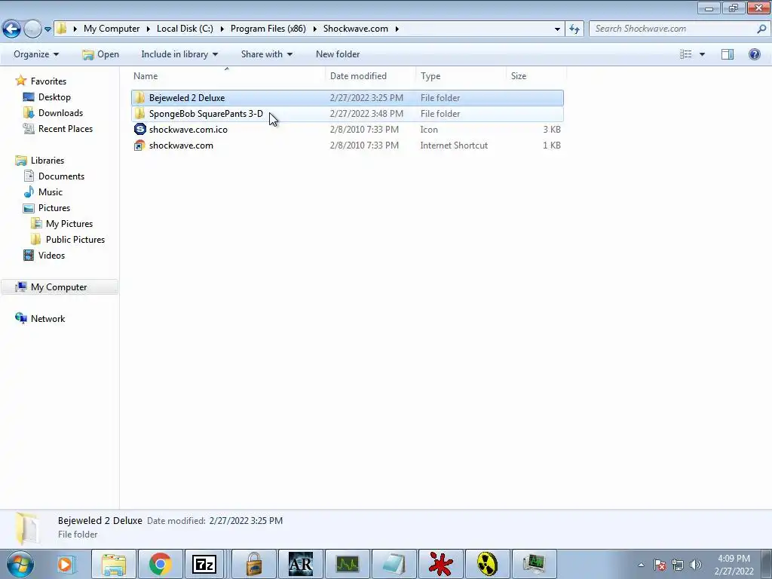Open the AR application on taskbar
This screenshot has width=772, height=579.
pyautogui.click(x=300, y=564)
